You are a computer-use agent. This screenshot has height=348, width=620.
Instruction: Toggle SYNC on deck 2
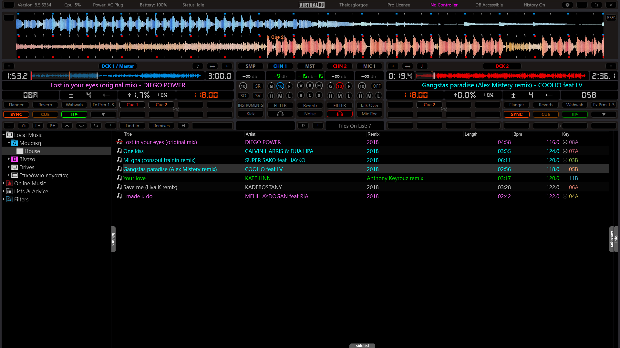pos(517,114)
